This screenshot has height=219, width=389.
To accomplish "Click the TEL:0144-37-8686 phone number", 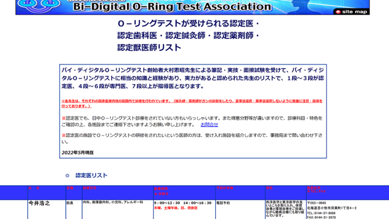I will coord(321,213).
